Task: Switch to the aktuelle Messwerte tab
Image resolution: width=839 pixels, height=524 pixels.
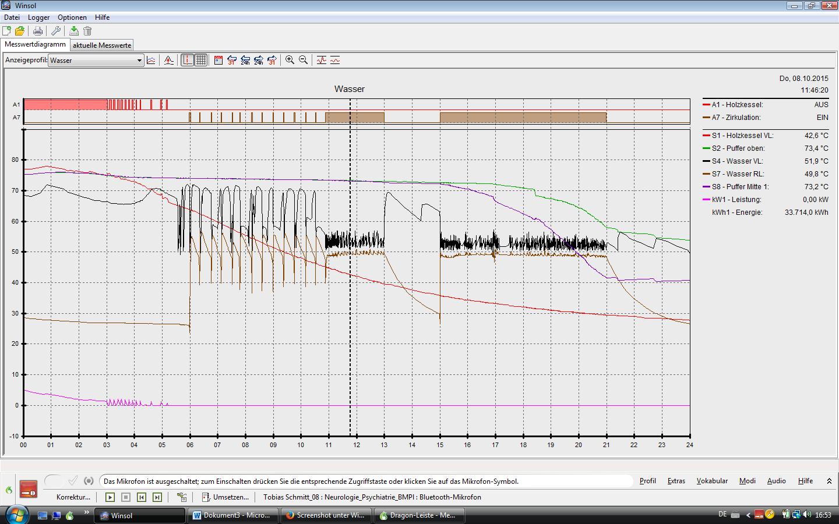Action: coord(102,45)
